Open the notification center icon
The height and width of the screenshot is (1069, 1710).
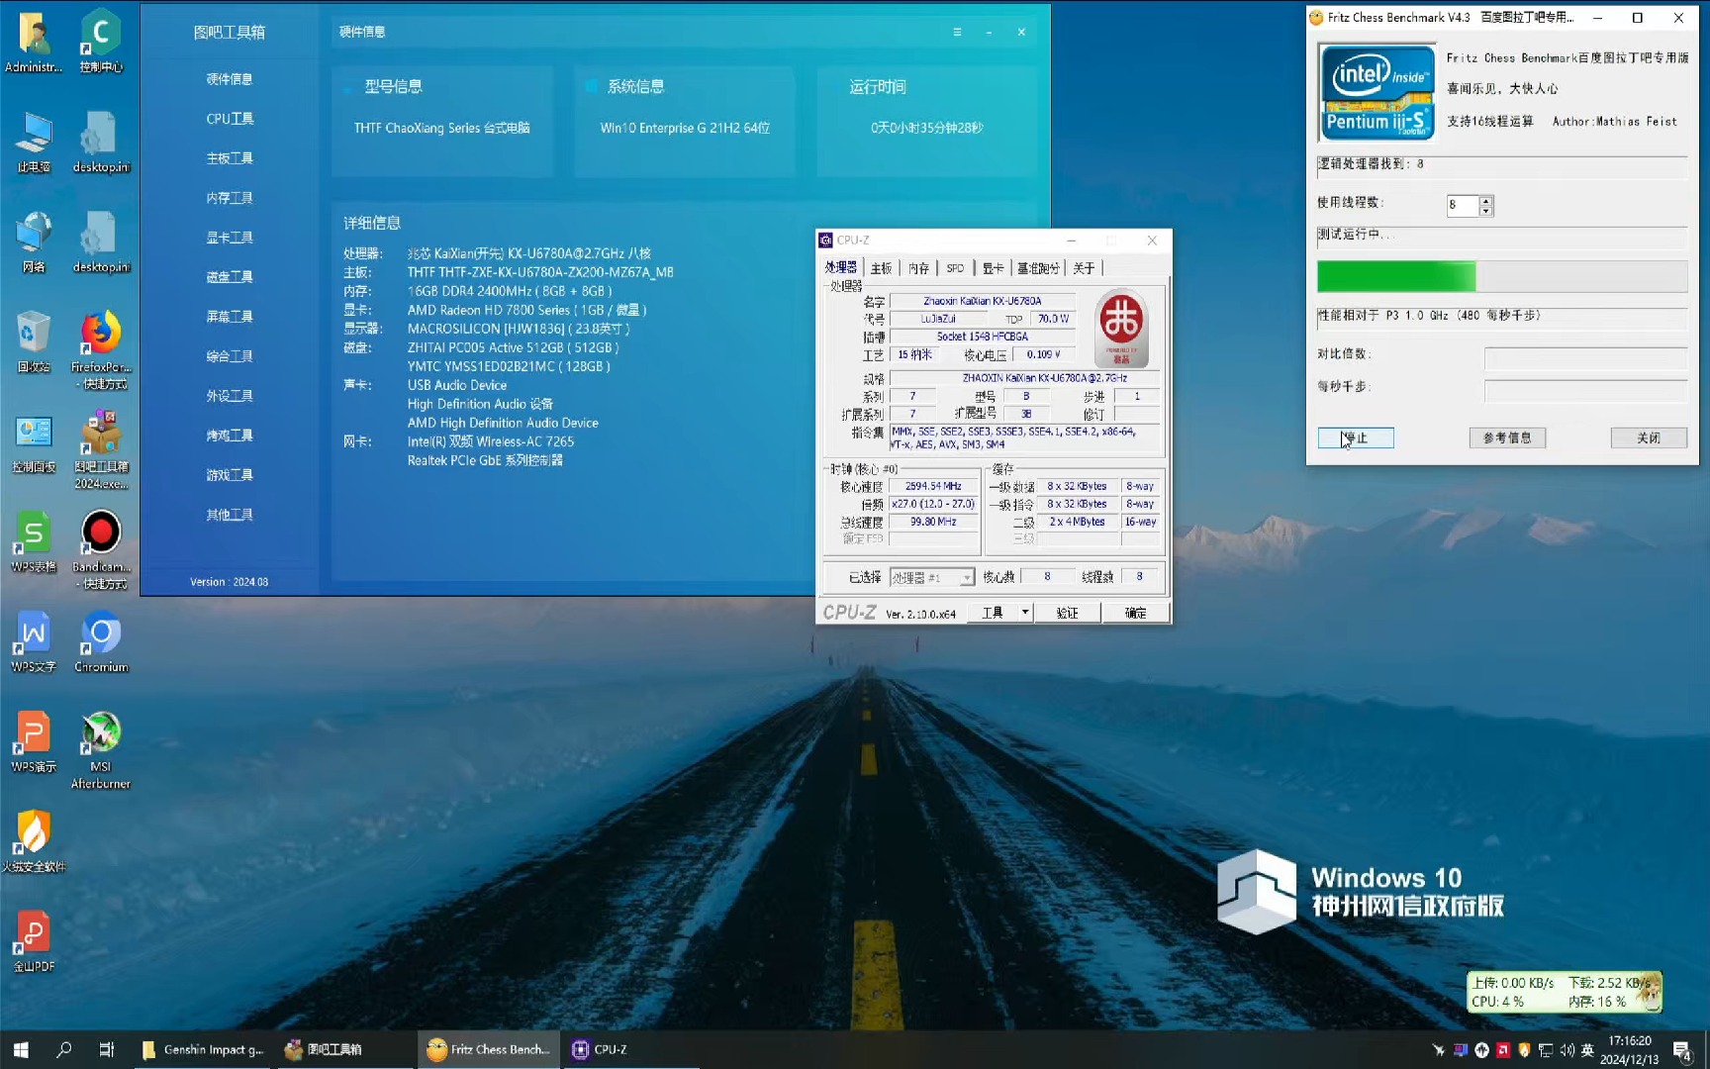(x=1682, y=1050)
